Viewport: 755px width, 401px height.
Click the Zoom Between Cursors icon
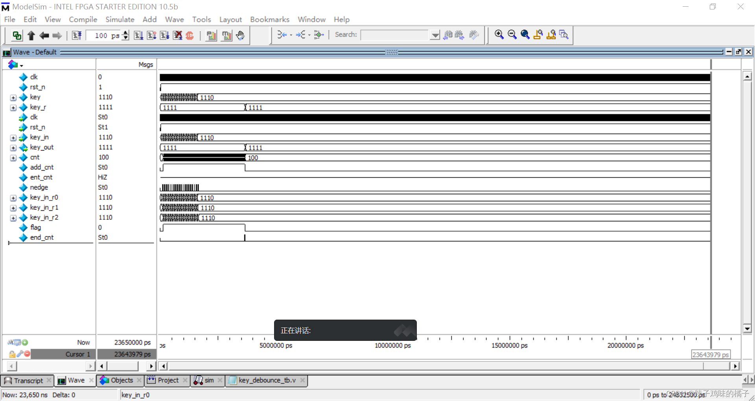[551, 35]
